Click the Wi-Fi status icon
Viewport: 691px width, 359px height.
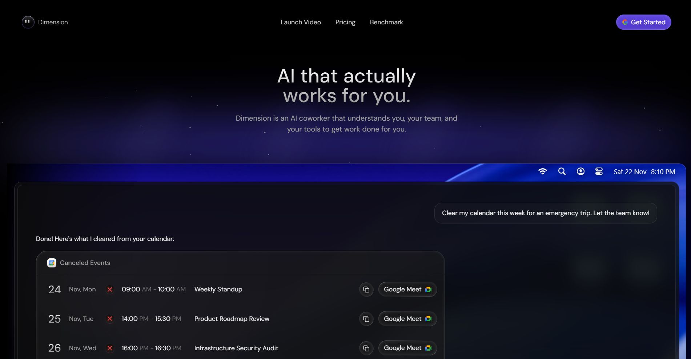click(543, 172)
